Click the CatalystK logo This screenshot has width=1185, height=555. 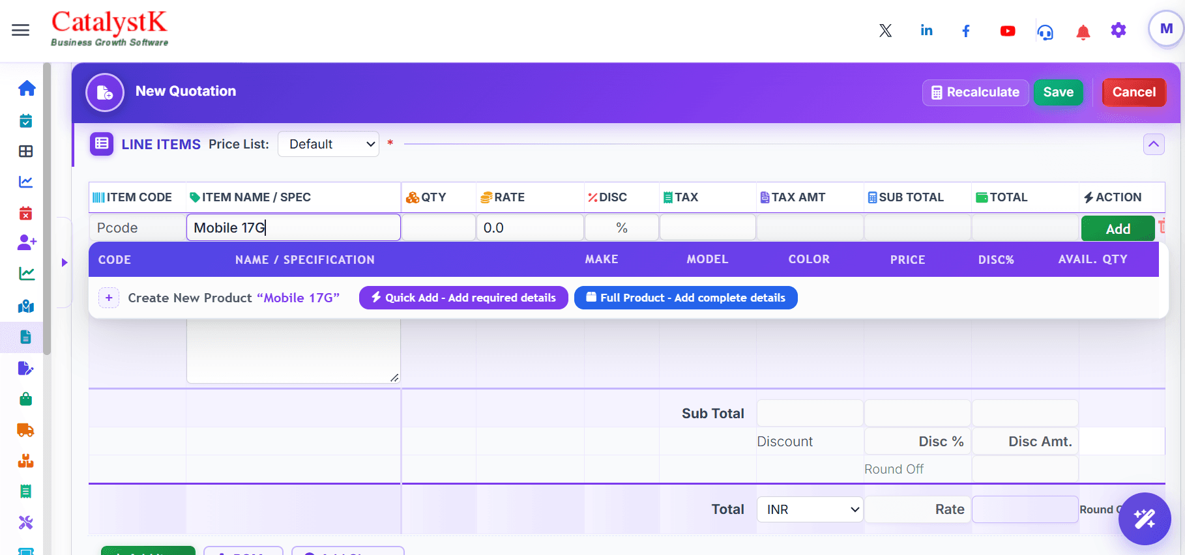110,29
